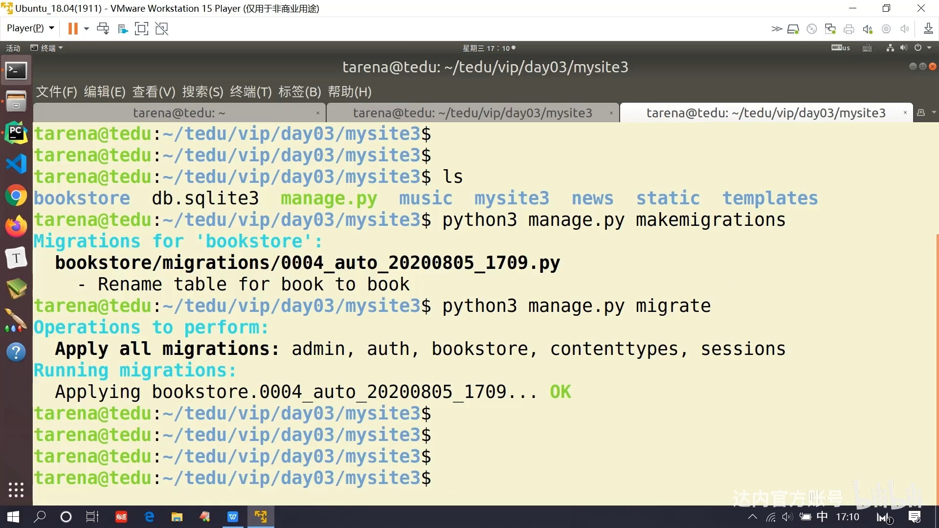The width and height of the screenshot is (939, 528).
Task: Toggle VMware full screen mode icon
Action: [142, 28]
